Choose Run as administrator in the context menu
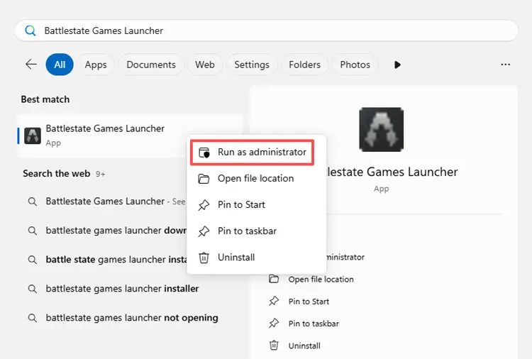Viewport: 532px width, 359px height. 252,153
